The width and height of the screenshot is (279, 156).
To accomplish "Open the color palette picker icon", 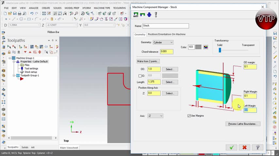I will [206, 47].
